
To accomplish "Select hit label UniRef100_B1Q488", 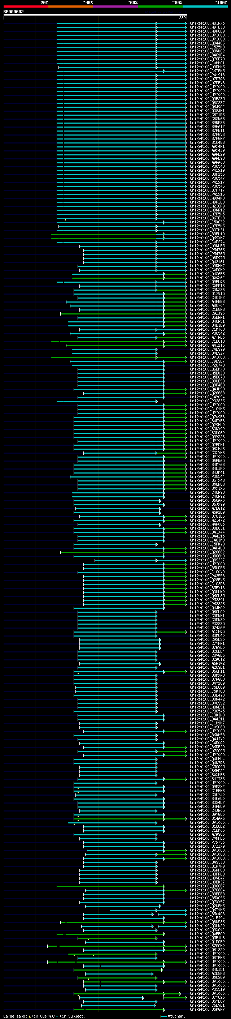I will coord(207,143).
